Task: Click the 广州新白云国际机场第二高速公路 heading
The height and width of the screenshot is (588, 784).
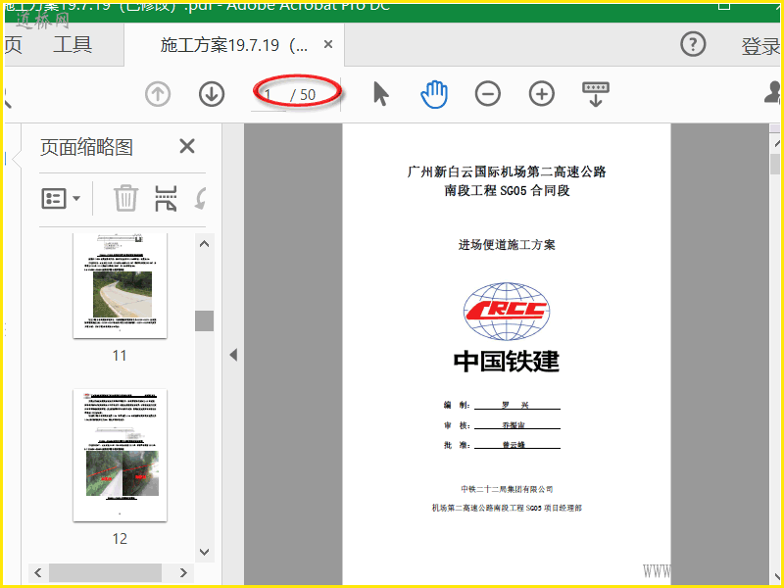Action: click(507, 172)
